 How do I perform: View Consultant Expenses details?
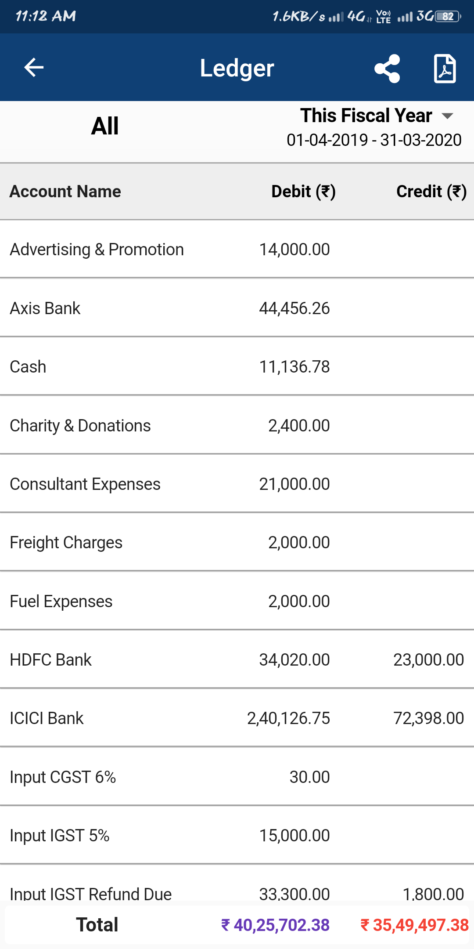click(x=85, y=484)
